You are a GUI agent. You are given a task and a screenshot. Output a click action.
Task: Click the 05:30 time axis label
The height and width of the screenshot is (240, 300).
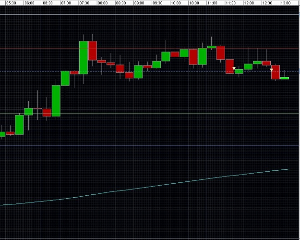click(x=11, y=3)
